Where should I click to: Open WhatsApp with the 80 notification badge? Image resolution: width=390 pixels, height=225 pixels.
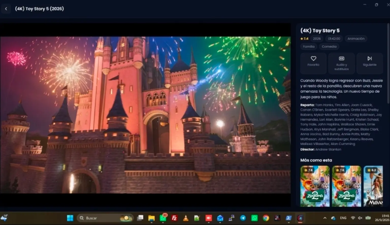click(163, 218)
